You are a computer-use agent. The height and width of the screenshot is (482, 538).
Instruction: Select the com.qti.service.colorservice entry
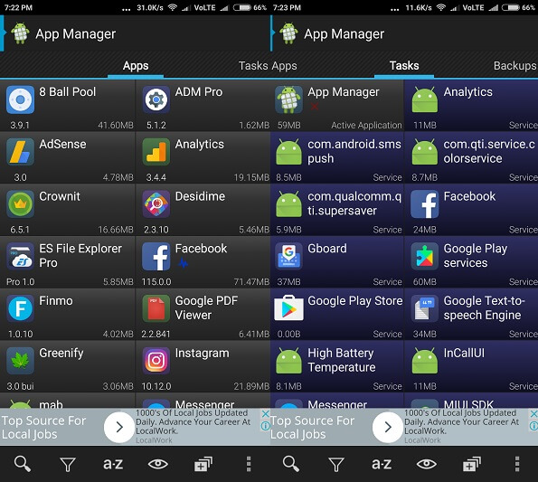471,157
